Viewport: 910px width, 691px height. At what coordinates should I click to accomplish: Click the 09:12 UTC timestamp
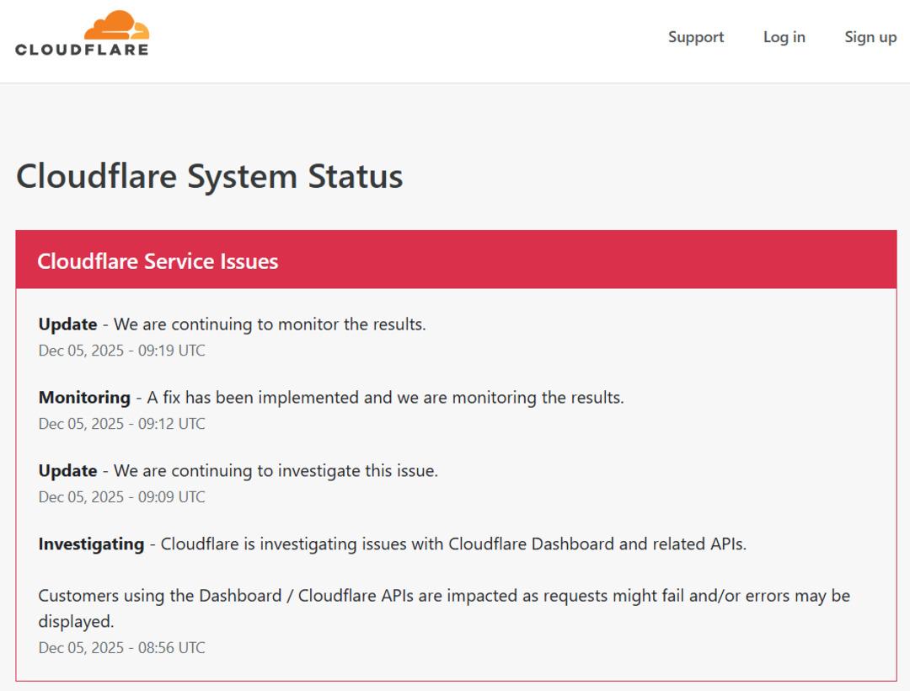[x=121, y=424]
